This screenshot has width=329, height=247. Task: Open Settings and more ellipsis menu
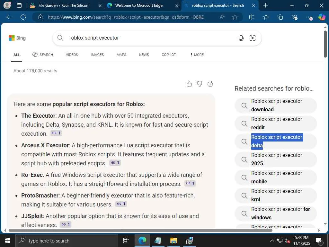click(309, 17)
